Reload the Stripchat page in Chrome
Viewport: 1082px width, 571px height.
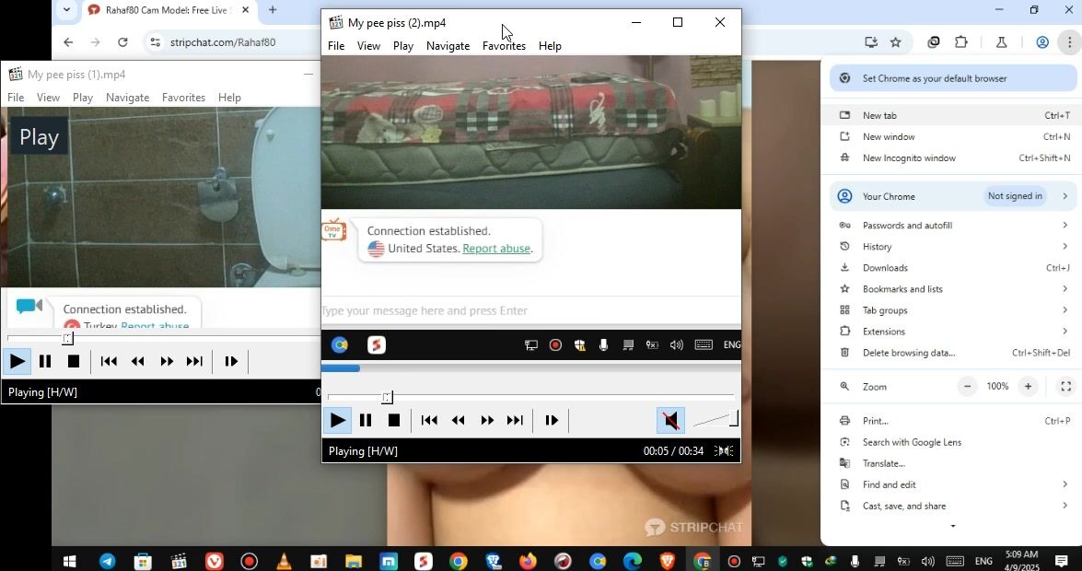pos(122,42)
